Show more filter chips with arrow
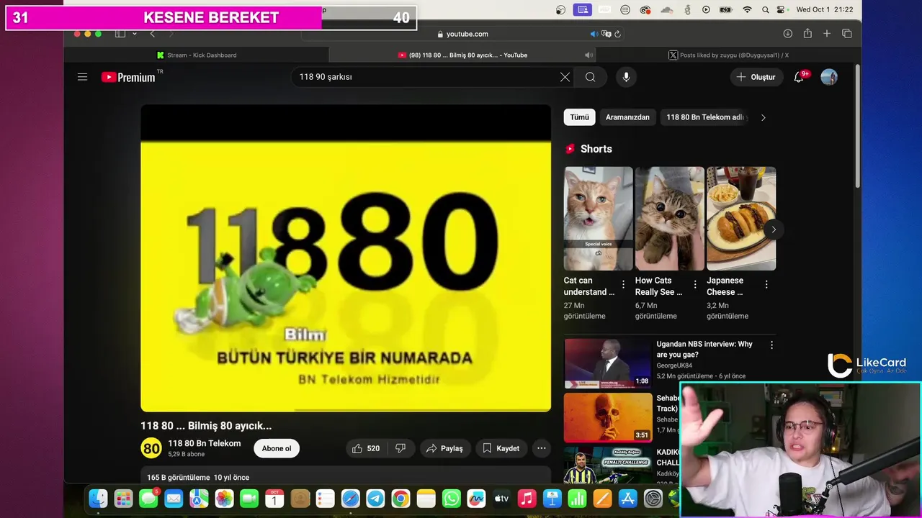The width and height of the screenshot is (922, 518). [764, 117]
